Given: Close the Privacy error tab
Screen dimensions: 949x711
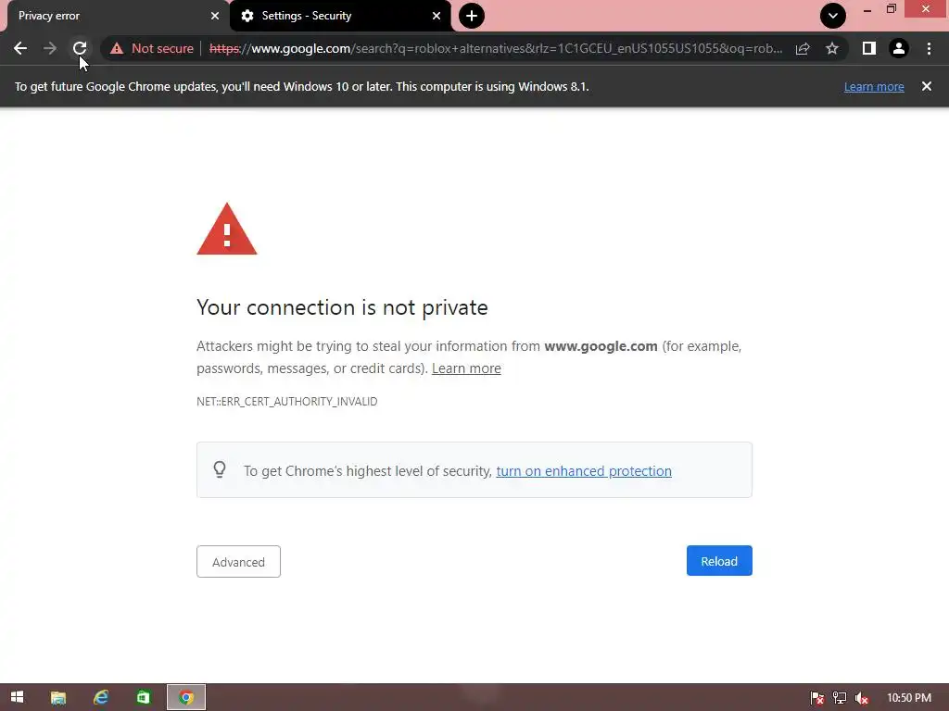Looking at the screenshot, I should pos(215,16).
